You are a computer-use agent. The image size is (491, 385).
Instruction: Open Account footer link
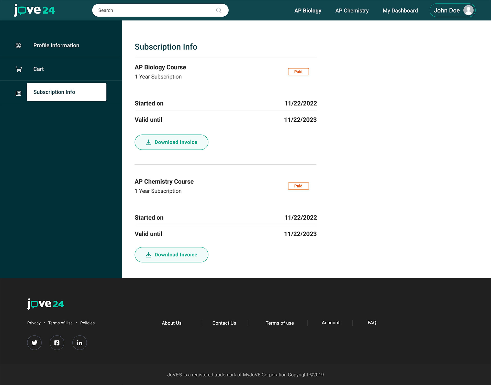[330, 323]
